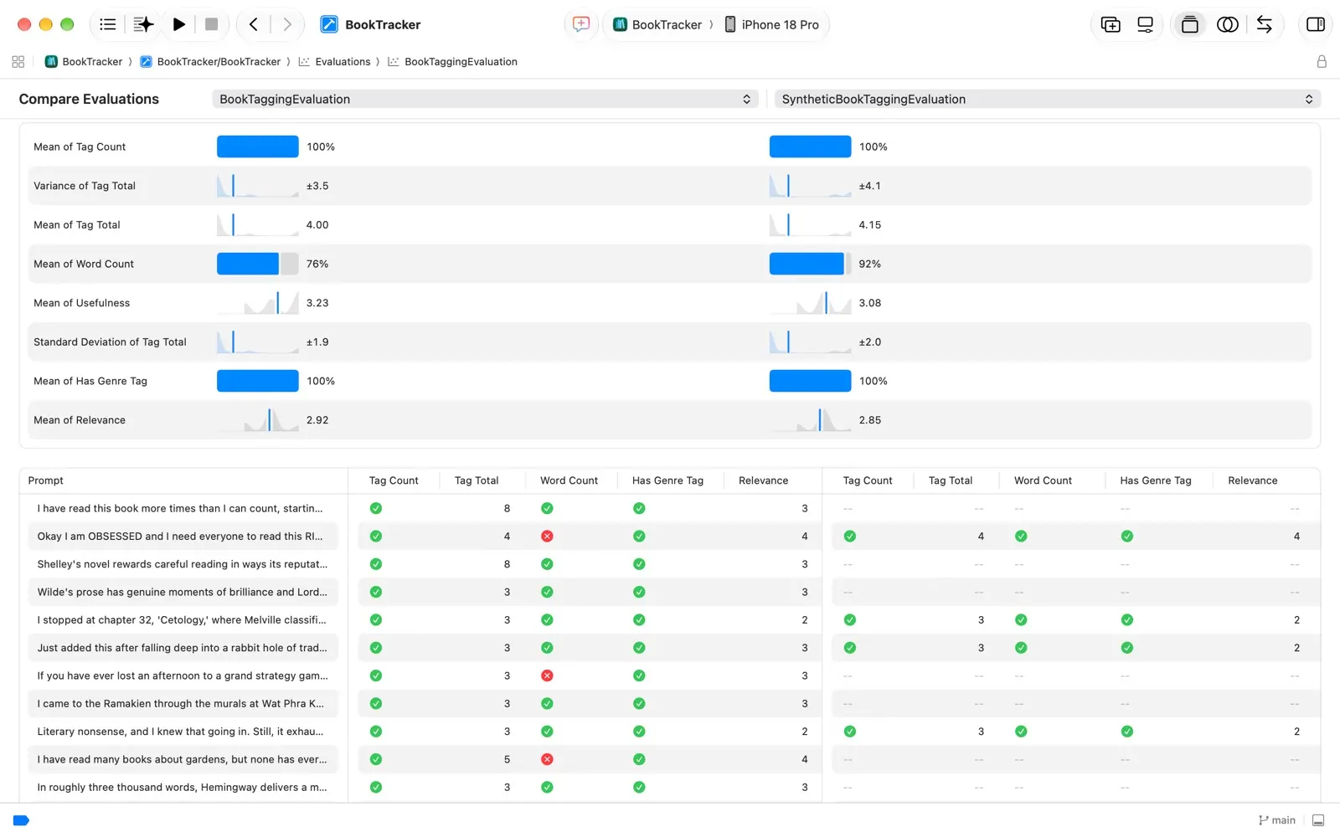The height and width of the screenshot is (837, 1340).
Task: Click the blue tag filter icon at bottom
Action: (21, 820)
